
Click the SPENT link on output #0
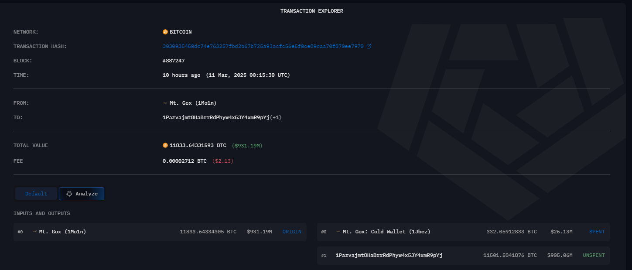(x=597, y=232)
